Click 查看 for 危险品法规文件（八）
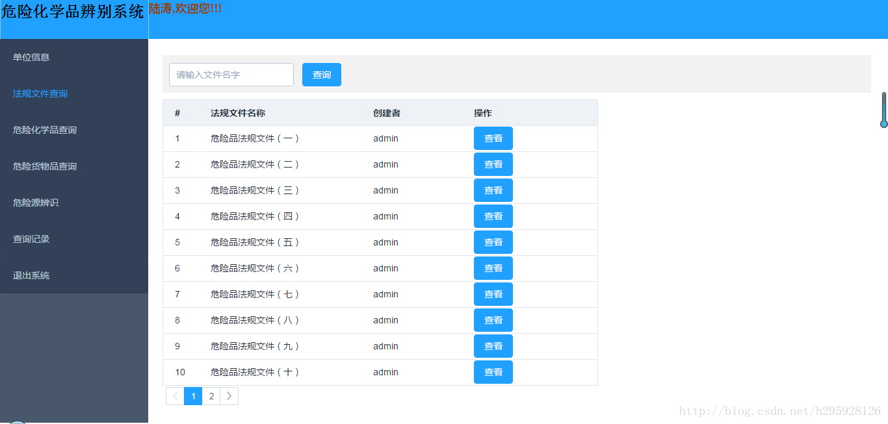The image size is (888, 424). tap(493, 320)
